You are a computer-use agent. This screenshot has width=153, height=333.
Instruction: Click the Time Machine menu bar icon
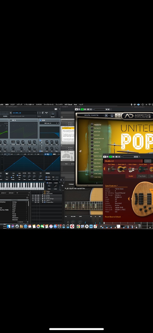(142, 104)
